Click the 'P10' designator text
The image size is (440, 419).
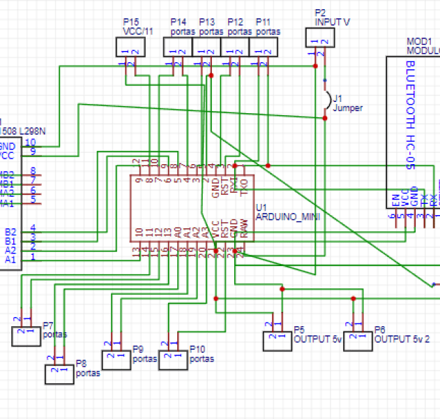[x=197, y=349]
